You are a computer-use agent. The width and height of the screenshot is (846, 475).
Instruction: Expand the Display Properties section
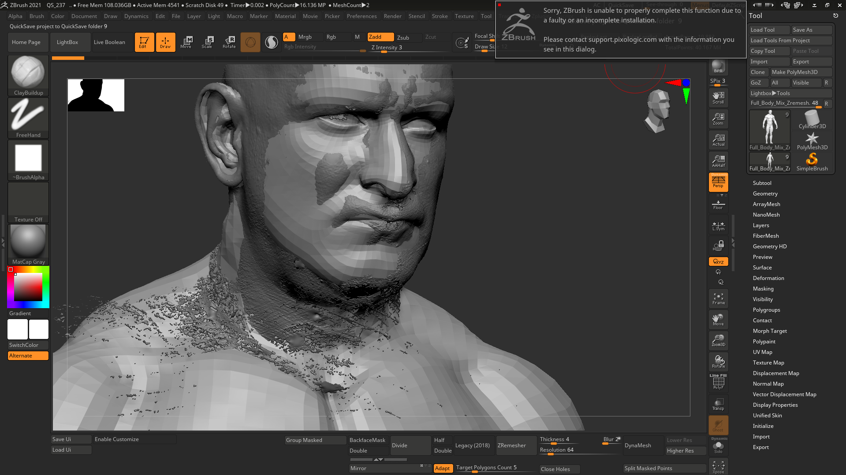point(775,405)
